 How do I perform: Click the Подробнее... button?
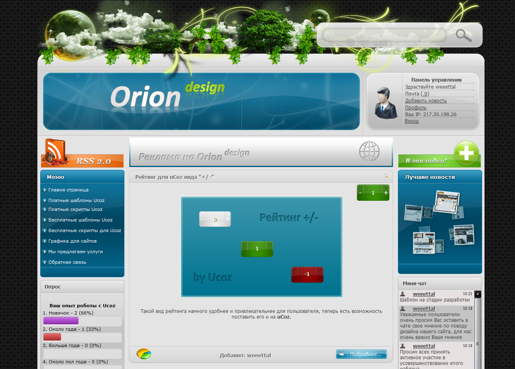tap(361, 354)
